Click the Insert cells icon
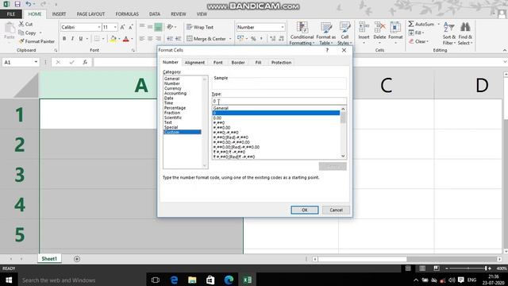Screen dimensions: 508x286 point(364,28)
